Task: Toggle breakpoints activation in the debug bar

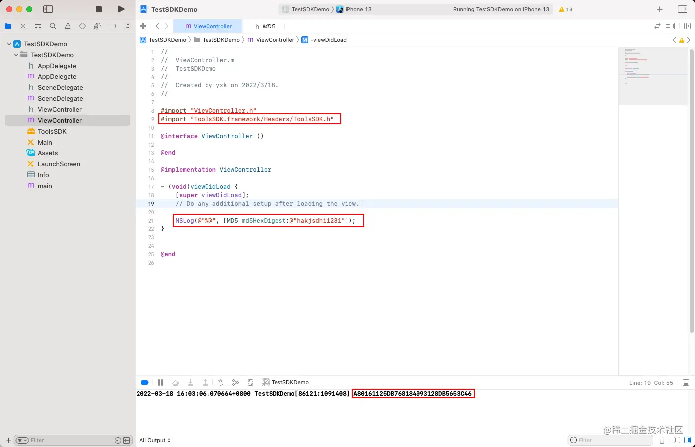Action: (145, 382)
